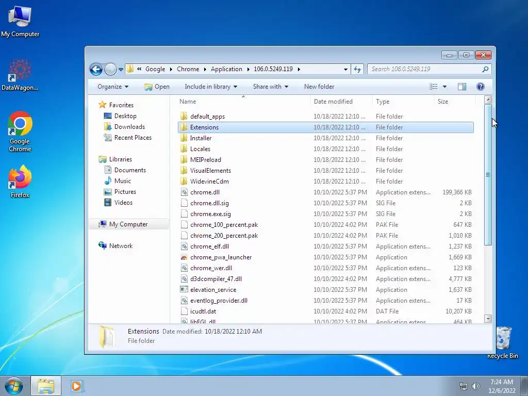The width and height of the screenshot is (528, 396).
Task: Select the MEIPreload folder icon
Action: (x=184, y=160)
